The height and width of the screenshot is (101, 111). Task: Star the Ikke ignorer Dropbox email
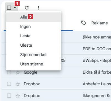18,96
